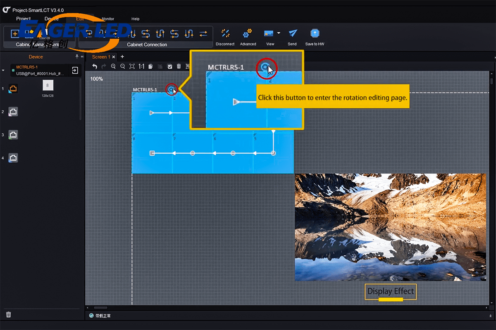496x330 pixels.
Task: Click the undo arrow in canvas toolbar
Action: (x=95, y=66)
